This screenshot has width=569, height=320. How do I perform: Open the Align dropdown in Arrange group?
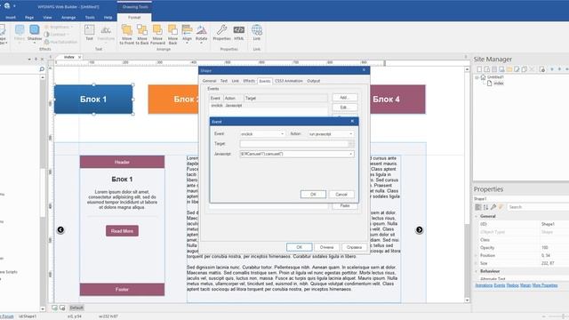(x=187, y=43)
